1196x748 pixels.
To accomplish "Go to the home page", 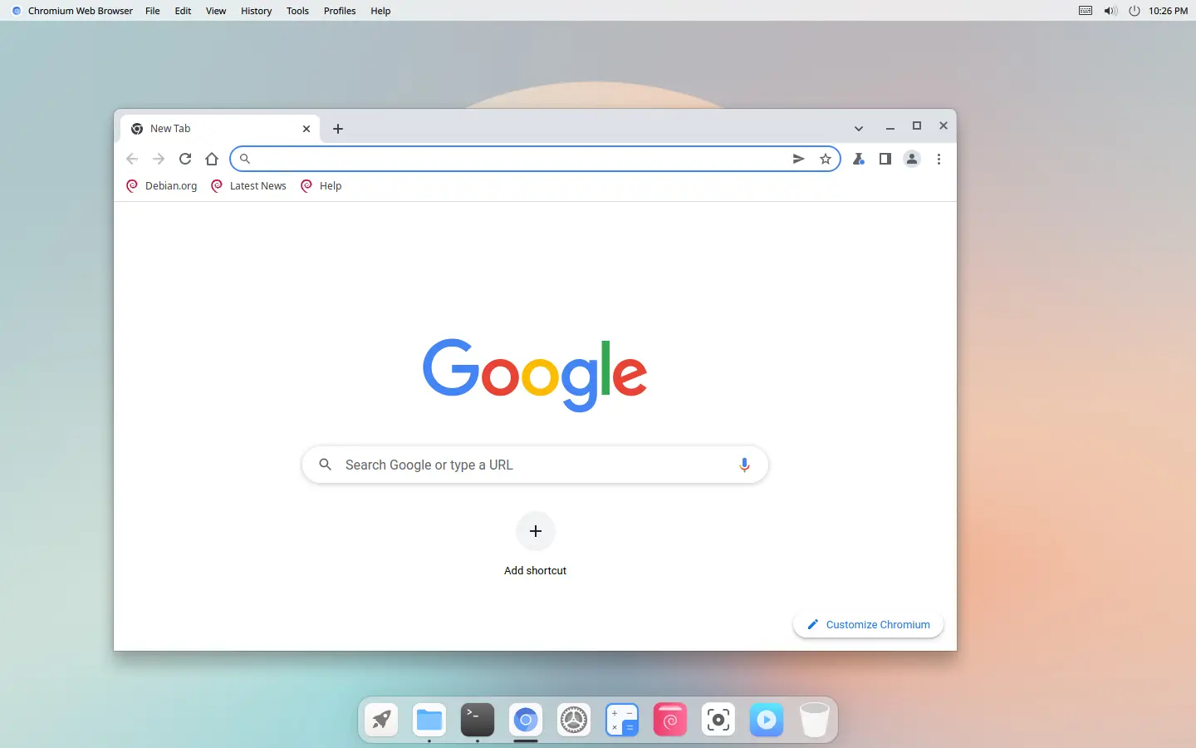I will [212, 159].
